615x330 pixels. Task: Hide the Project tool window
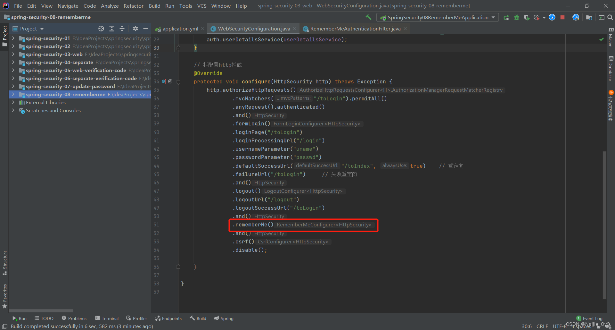pyautogui.click(x=146, y=29)
